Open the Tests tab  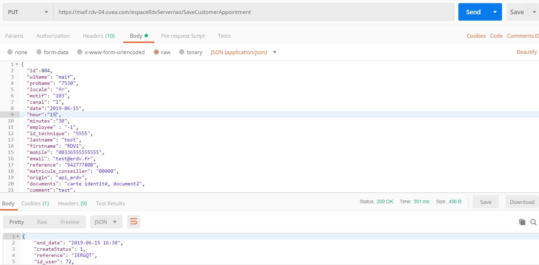pyautogui.click(x=224, y=36)
